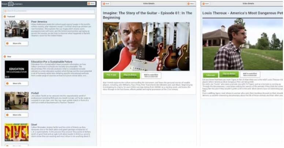The height and width of the screenshot is (148, 284).
Task: Go Back from the guitar video details
Action: point(106,3)
